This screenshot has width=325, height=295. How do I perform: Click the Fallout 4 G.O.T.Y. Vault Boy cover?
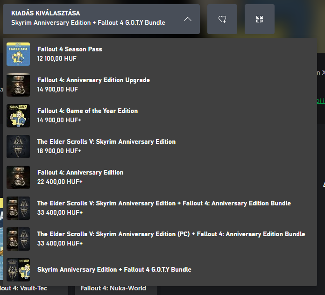18,116
